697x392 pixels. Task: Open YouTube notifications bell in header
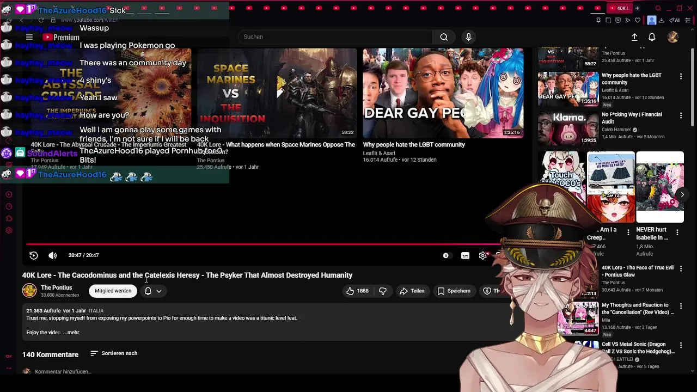click(652, 37)
